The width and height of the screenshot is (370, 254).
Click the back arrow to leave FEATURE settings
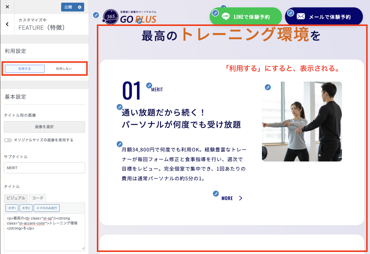(7, 24)
